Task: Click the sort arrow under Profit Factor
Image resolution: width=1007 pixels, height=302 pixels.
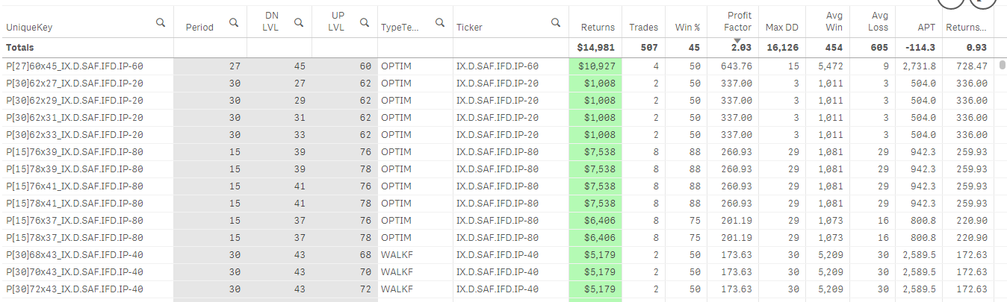Action: [737, 40]
